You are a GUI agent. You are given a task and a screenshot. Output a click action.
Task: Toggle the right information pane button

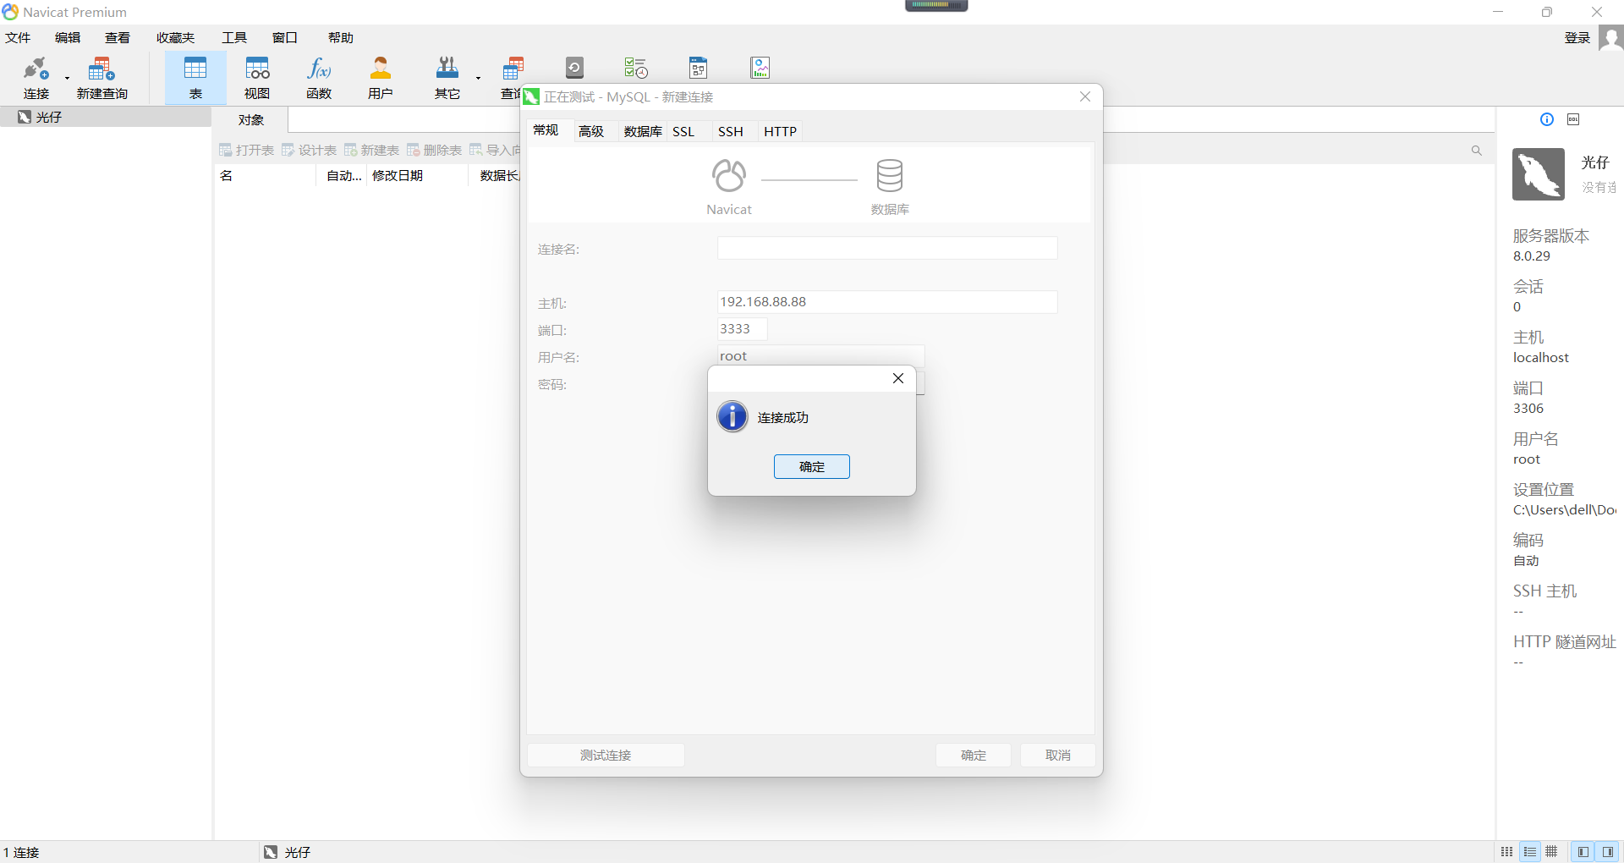1608,852
